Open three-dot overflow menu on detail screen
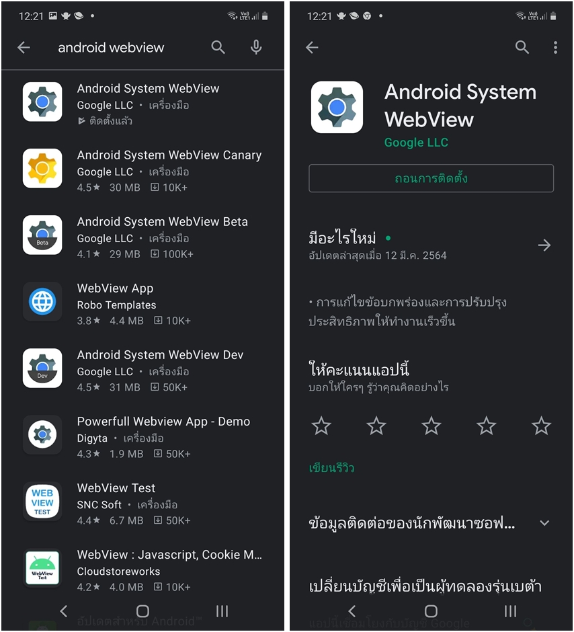This screenshot has width=574, height=632. tap(555, 48)
